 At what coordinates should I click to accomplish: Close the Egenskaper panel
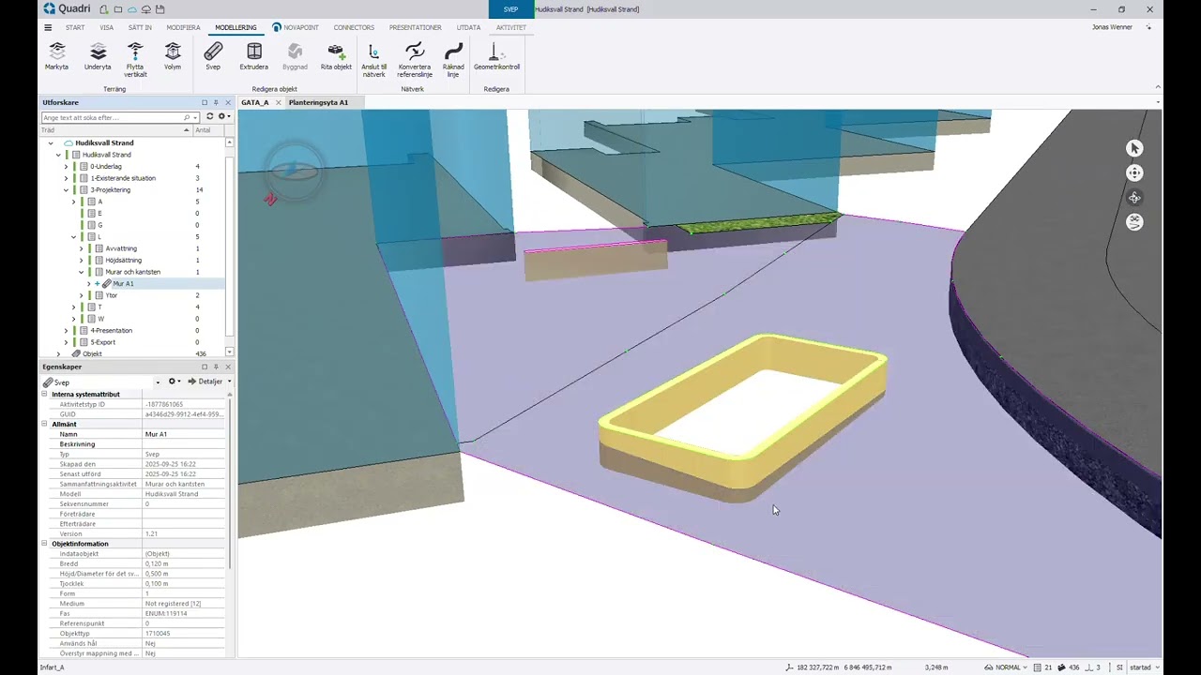click(228, 367)
